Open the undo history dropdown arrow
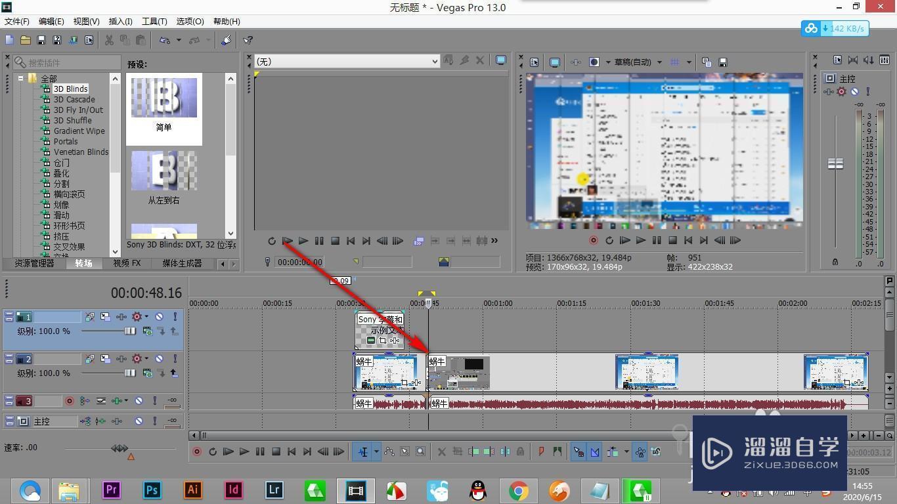Screen dimensions: 897x504 tap(179, 40)
